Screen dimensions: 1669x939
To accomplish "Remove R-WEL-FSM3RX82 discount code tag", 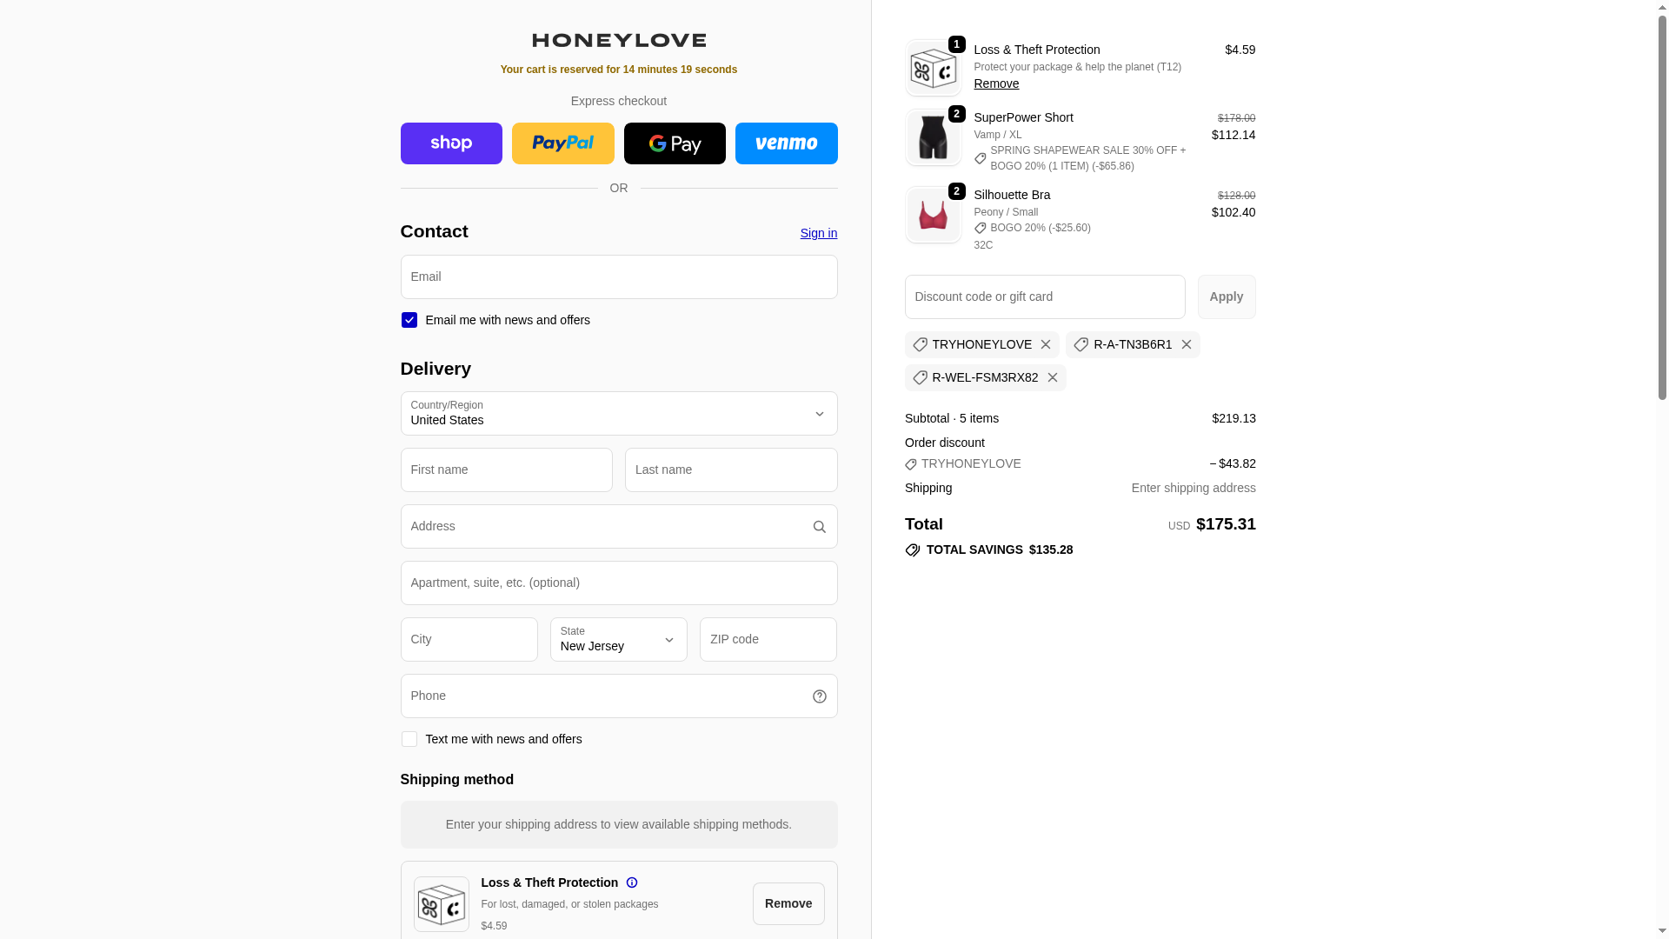I will coord(1053,378).
